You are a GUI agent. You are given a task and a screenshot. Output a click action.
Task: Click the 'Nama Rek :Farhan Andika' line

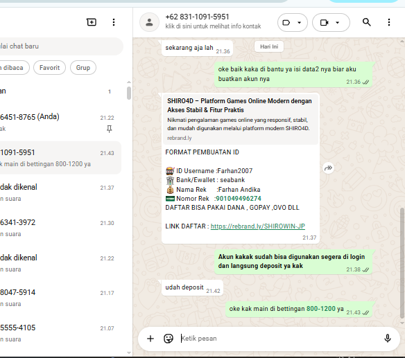pos(213,190)
